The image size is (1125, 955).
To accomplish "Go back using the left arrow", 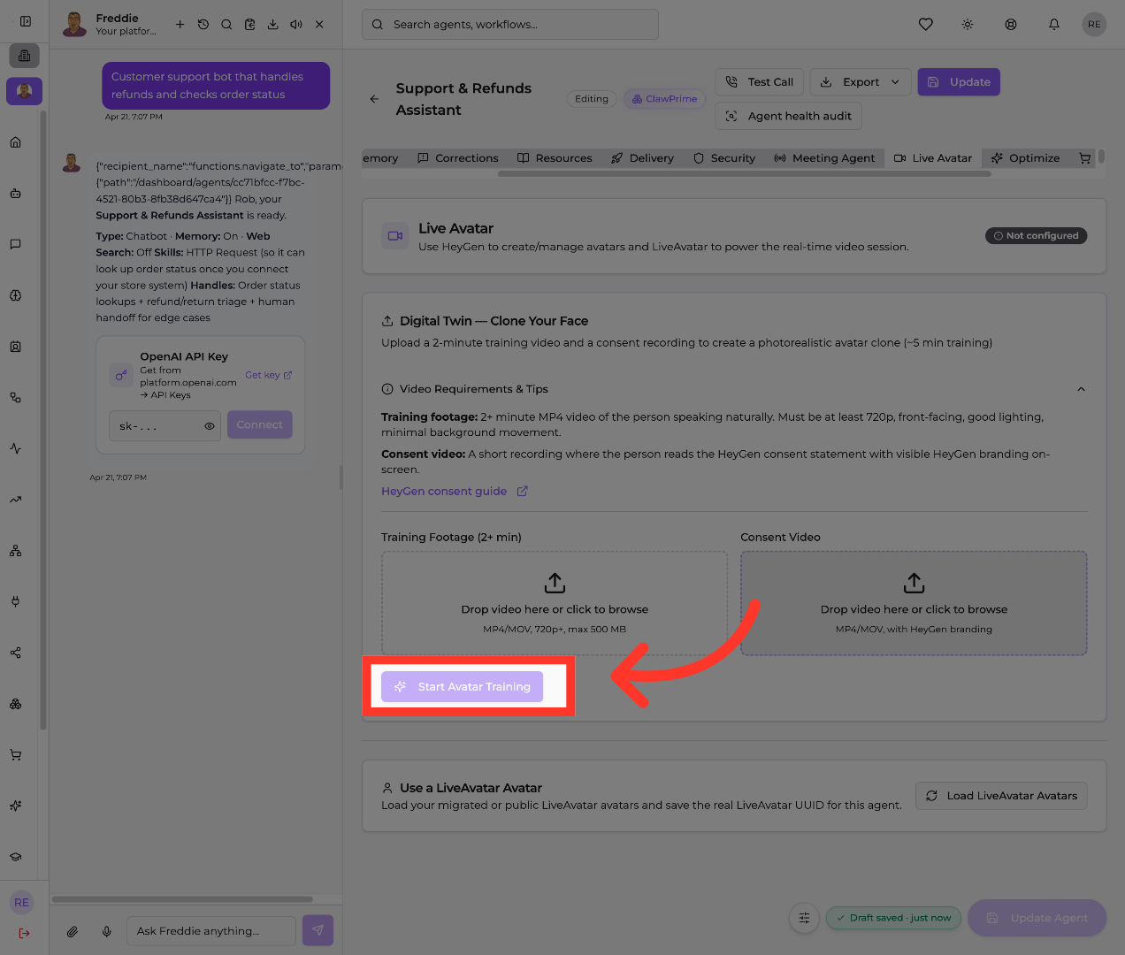I will 374,99.
